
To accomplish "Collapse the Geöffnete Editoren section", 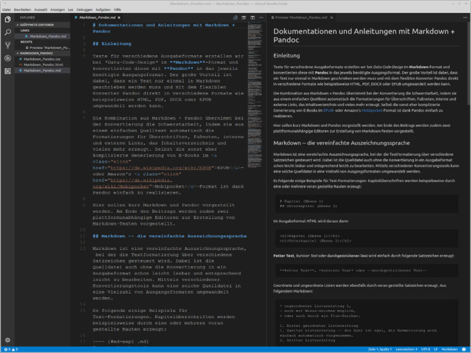I will 42,25.
